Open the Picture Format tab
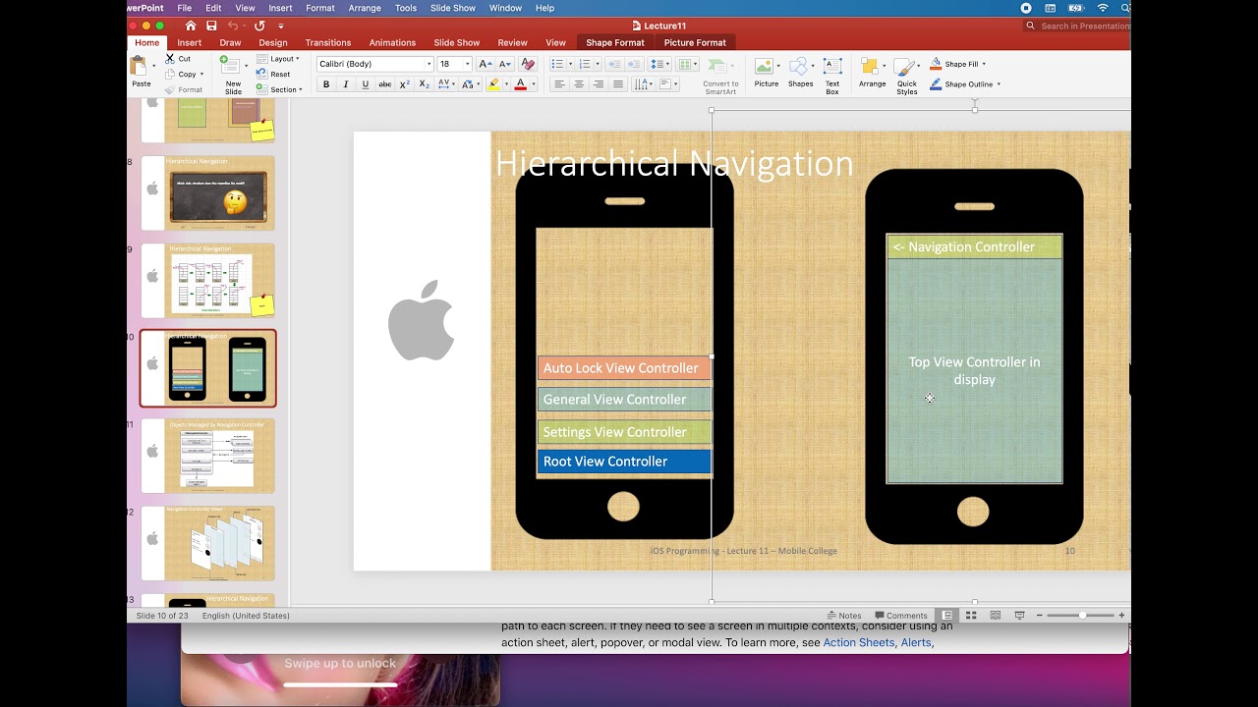 click(x=695, y=43)
